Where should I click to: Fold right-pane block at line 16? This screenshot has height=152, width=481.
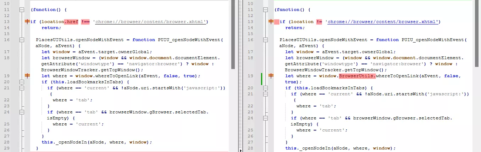266,40
